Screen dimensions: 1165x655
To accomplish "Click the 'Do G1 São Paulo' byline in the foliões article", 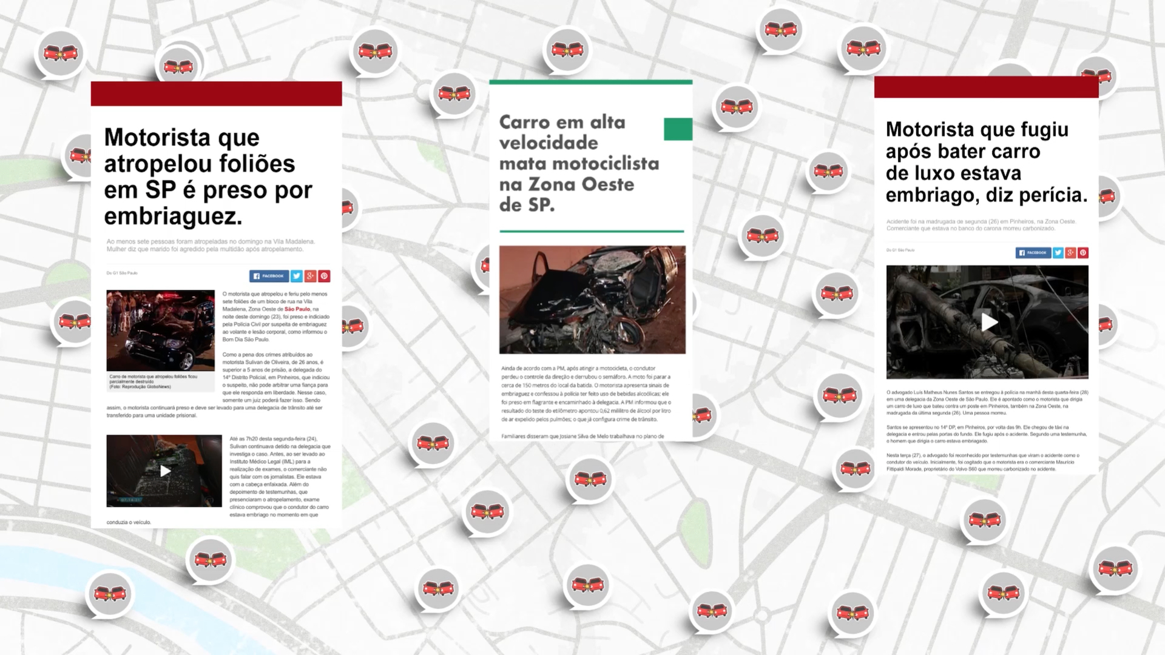I will tap(122, 273).
